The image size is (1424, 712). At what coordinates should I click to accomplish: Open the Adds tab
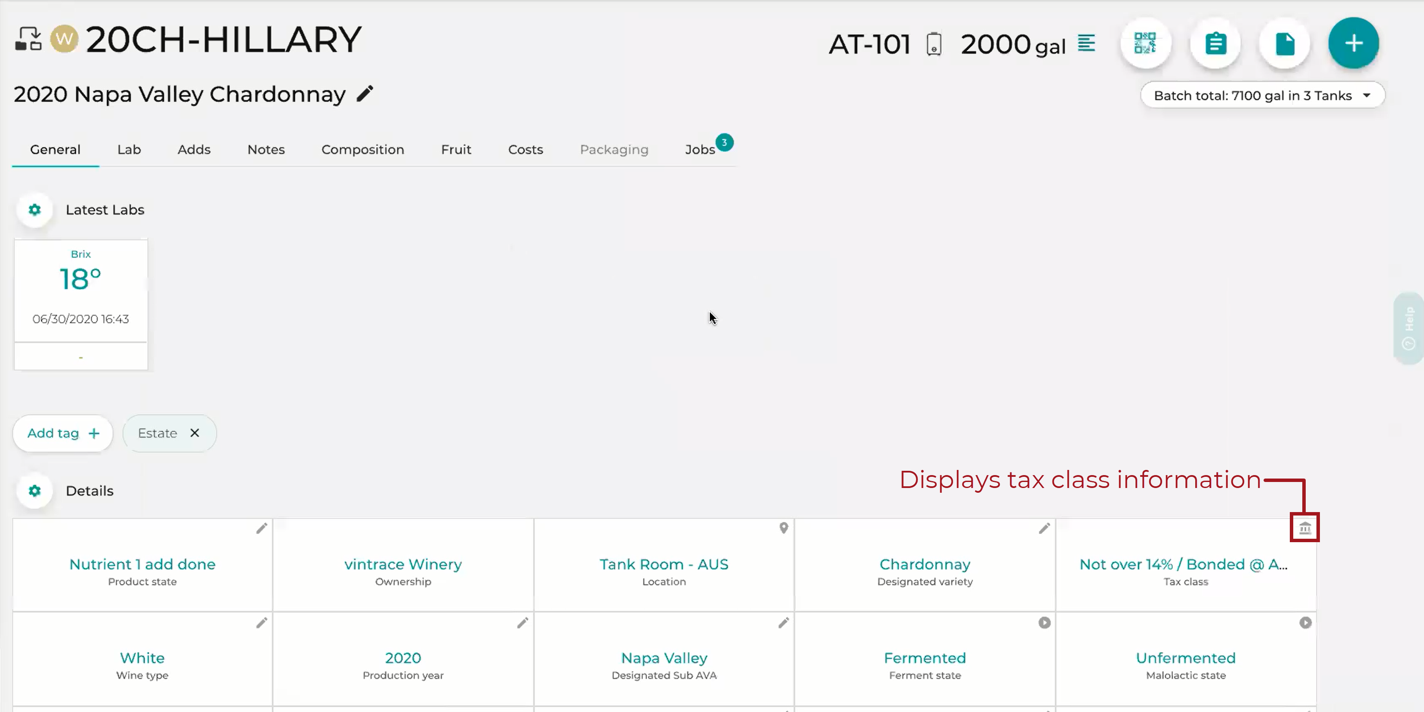point(194,149)
